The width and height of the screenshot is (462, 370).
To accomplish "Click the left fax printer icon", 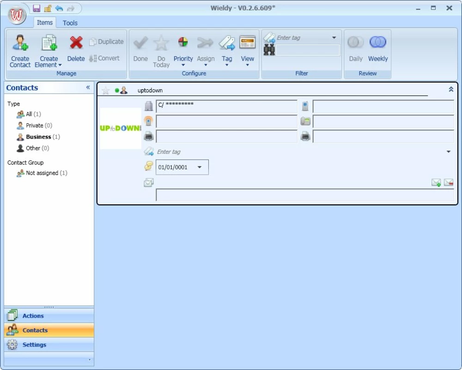I will tap(149, 136).
